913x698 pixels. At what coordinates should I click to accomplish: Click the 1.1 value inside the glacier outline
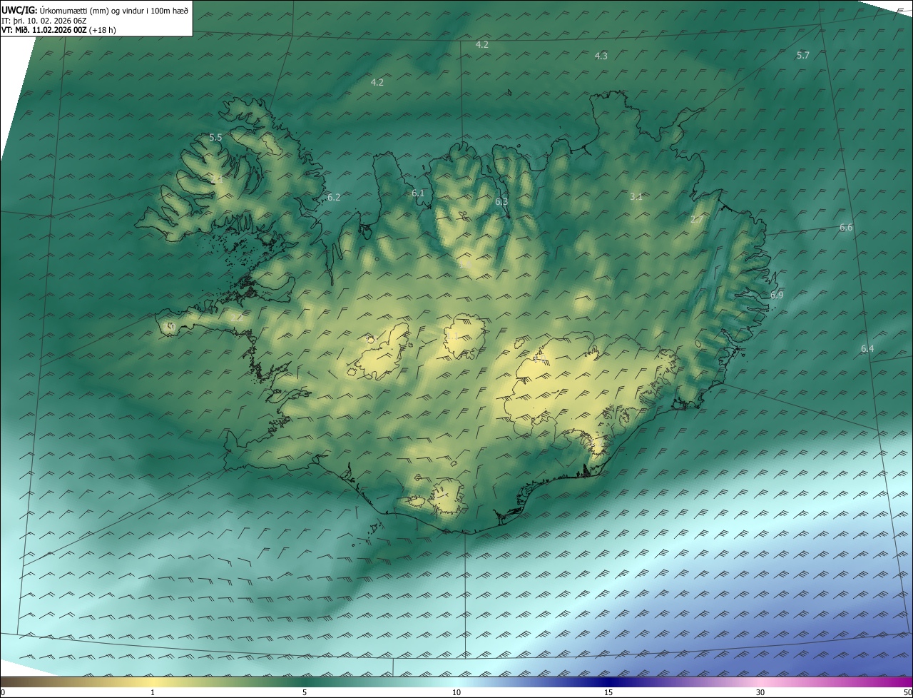coord(454,335)
